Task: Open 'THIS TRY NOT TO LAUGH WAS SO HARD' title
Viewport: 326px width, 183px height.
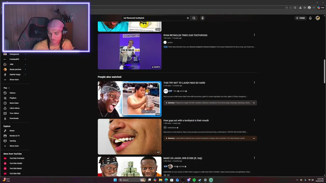Action: click(184, 83)
